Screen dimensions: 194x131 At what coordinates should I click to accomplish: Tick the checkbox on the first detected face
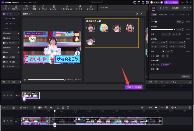[94, 30]
